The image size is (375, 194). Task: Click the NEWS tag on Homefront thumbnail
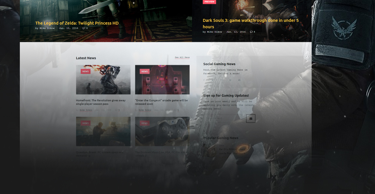[85, 71]
